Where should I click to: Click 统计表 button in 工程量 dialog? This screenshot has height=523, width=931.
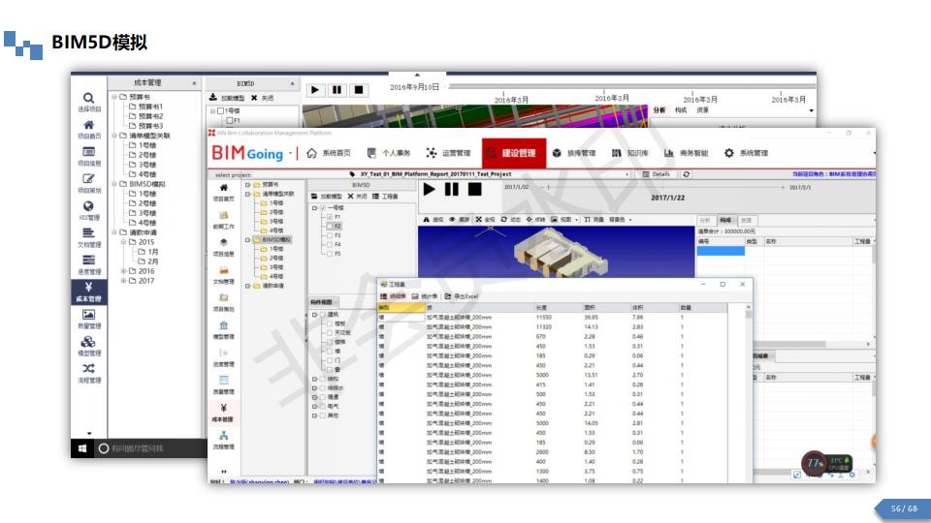click(x=425, y=296)
